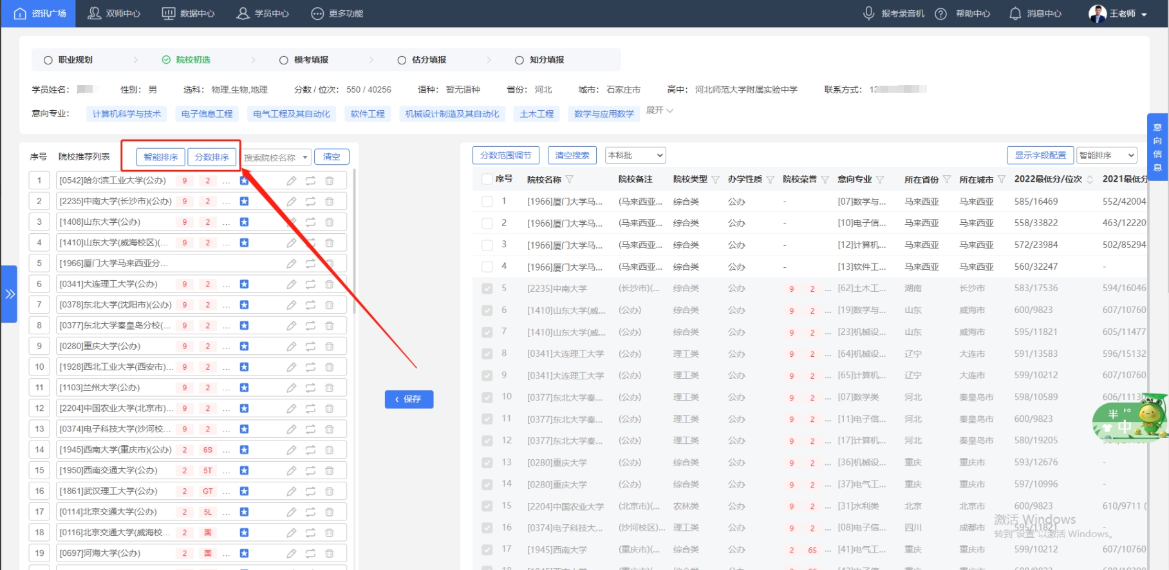Open the 学员中心 menu
The height and width of the screenshot is (570, 1169).
tap(263, 14)
